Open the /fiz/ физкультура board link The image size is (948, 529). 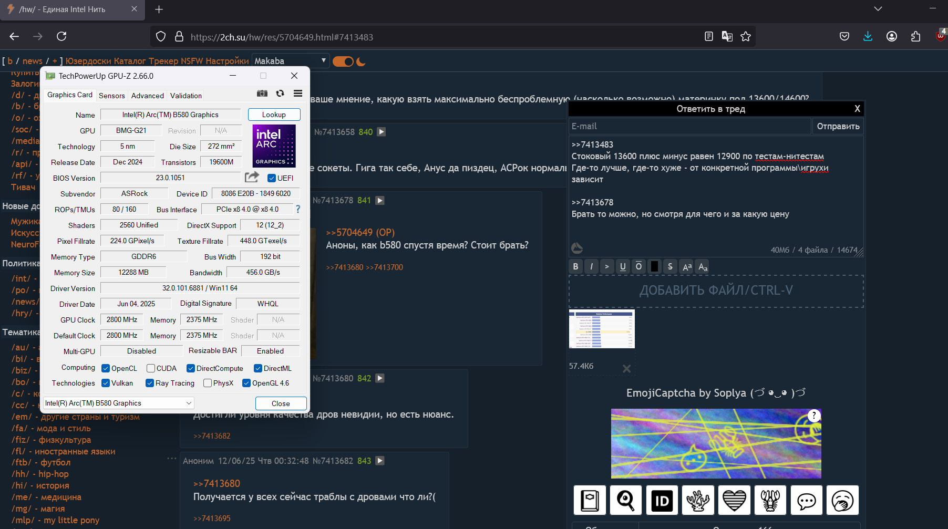click(x=51, y=440)
